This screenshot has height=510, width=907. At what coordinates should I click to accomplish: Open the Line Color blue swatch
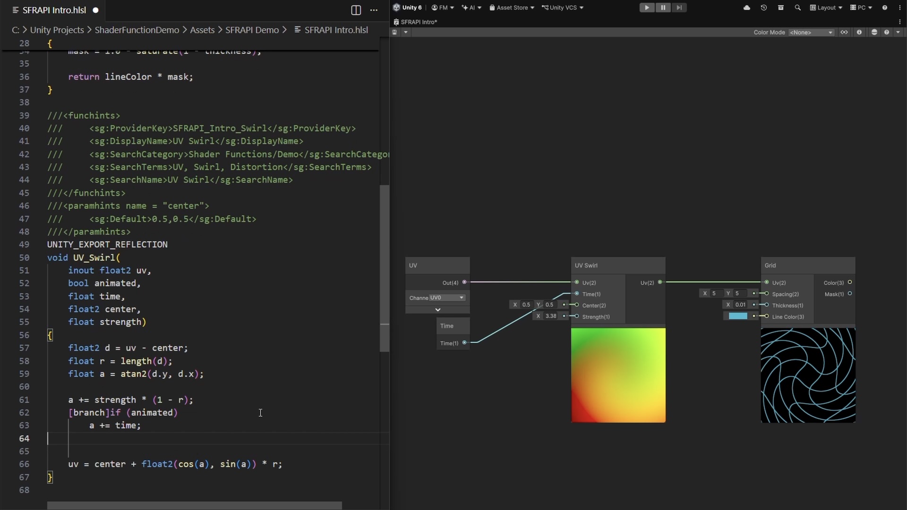click(x=738, y=316)
